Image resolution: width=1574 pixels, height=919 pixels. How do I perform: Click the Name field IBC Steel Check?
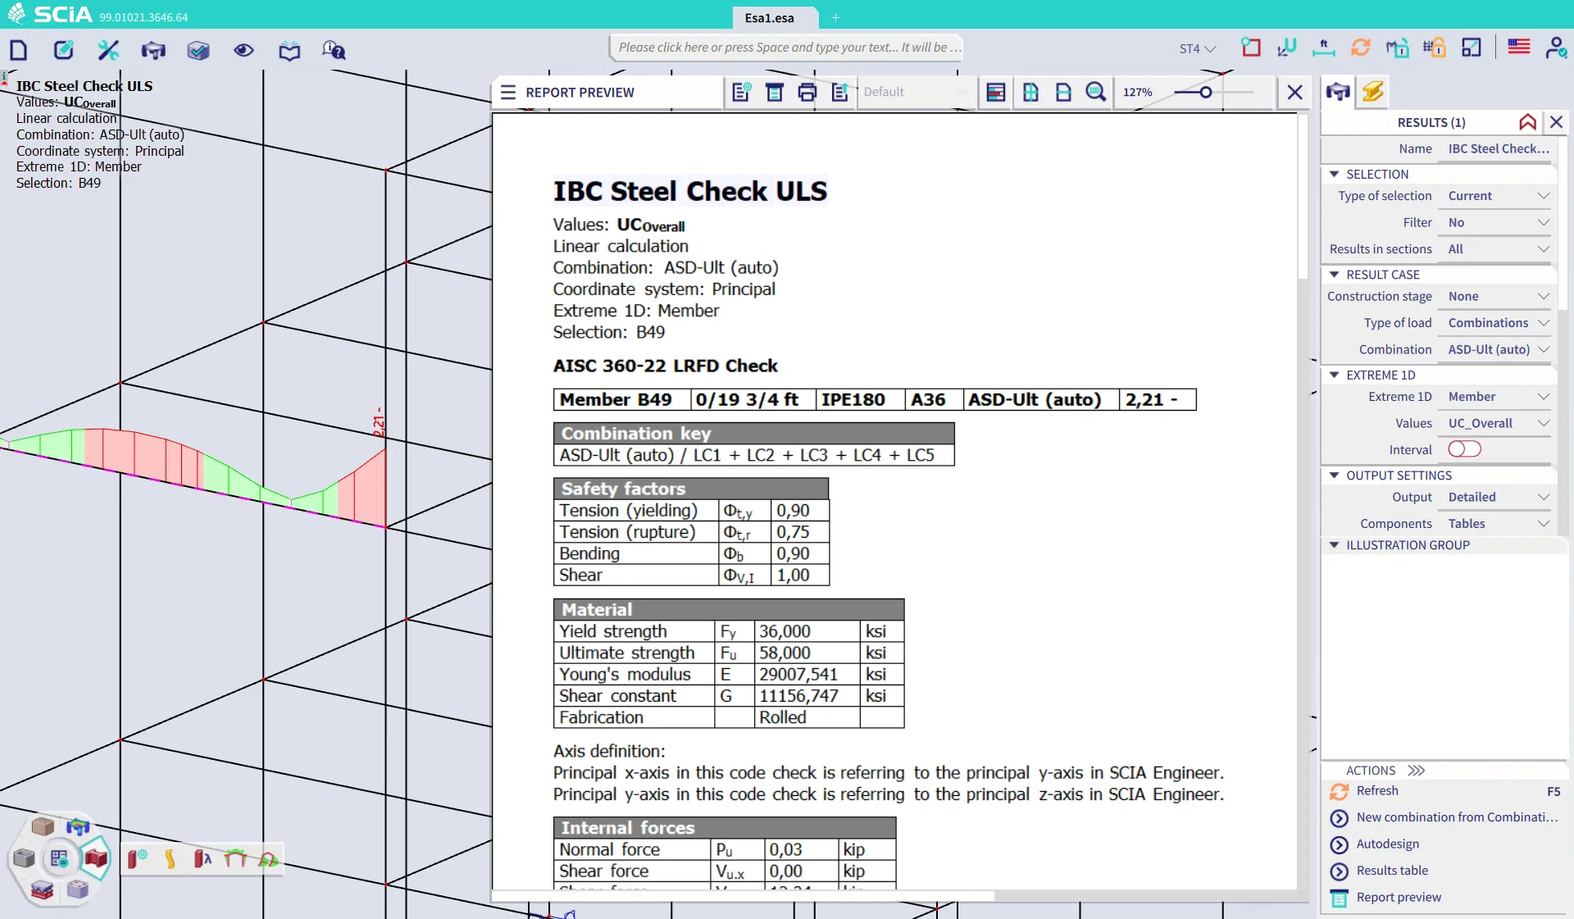[x=1499, y=148]
